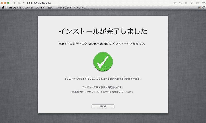Open the Mac OS X インストーラ menu
206x123 pixels.
(x=20, y=8)
